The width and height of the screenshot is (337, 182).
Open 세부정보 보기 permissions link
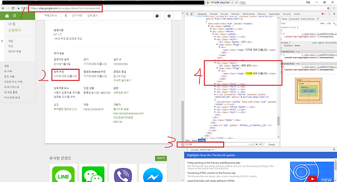pos(121,93)
